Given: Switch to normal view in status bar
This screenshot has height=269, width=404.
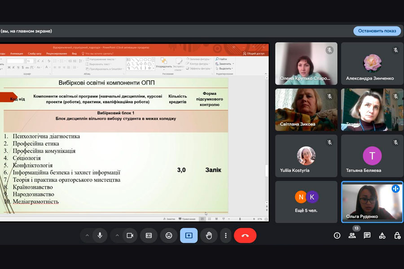Looking at the screenshot, I should pos(202,219).
